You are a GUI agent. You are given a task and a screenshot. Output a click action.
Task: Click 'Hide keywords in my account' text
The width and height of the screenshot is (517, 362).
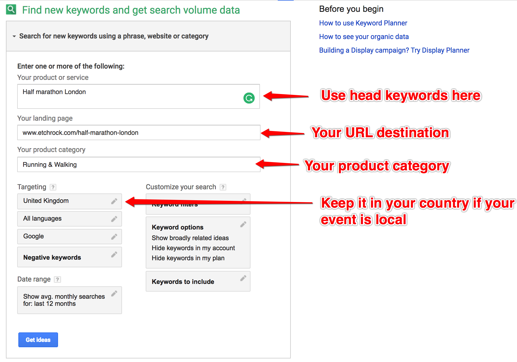193,248
